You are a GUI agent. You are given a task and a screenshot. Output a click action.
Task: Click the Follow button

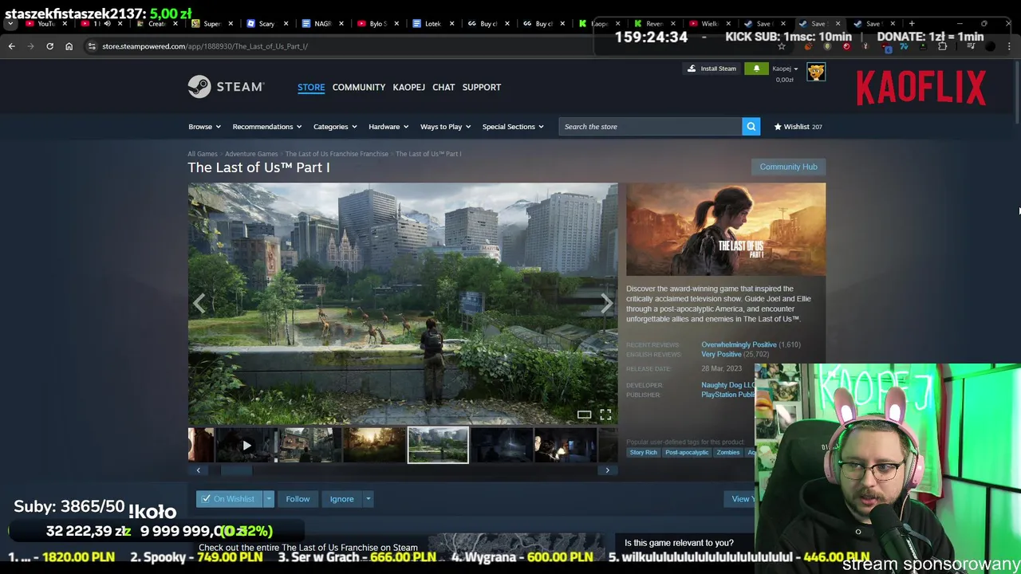(298, 499)
